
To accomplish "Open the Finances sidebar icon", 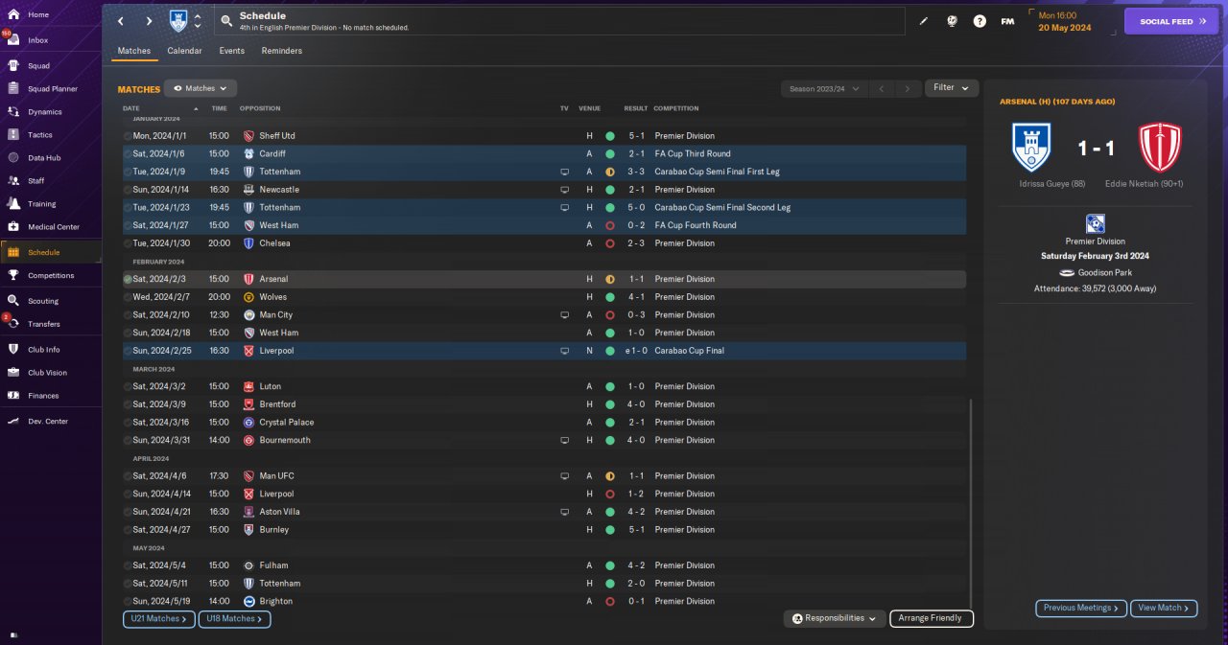I will 13,395.
